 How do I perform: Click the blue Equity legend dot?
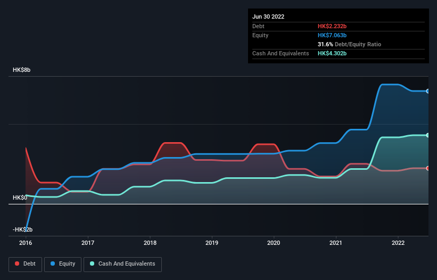coord(52,263)
